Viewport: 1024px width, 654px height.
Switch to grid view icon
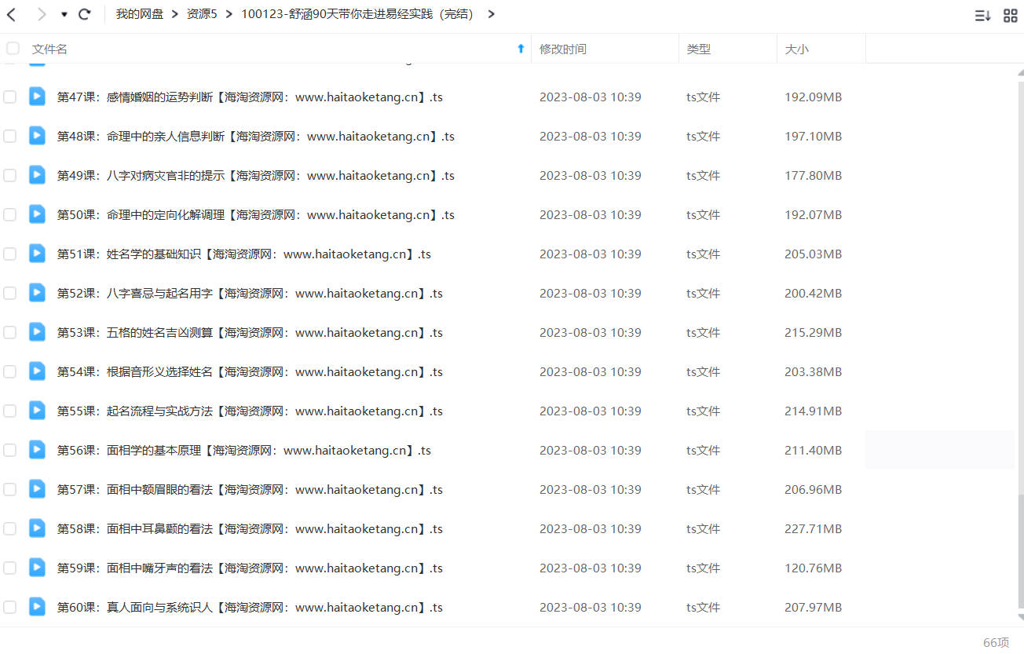point(1011,15)
